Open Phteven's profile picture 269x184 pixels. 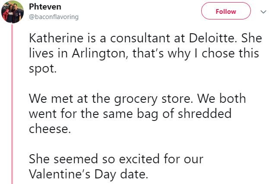(13, 12)
